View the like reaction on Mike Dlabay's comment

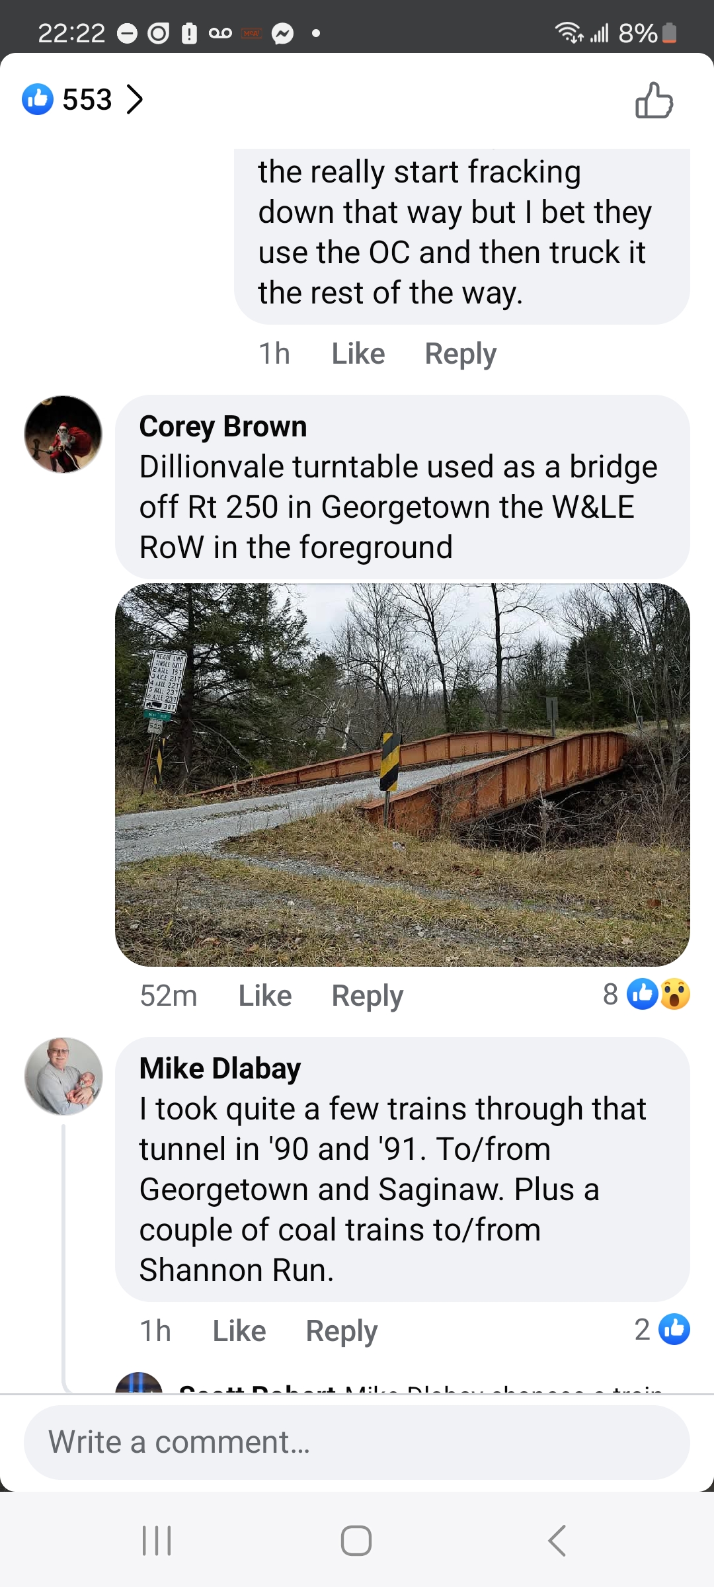click(662, 1329)
